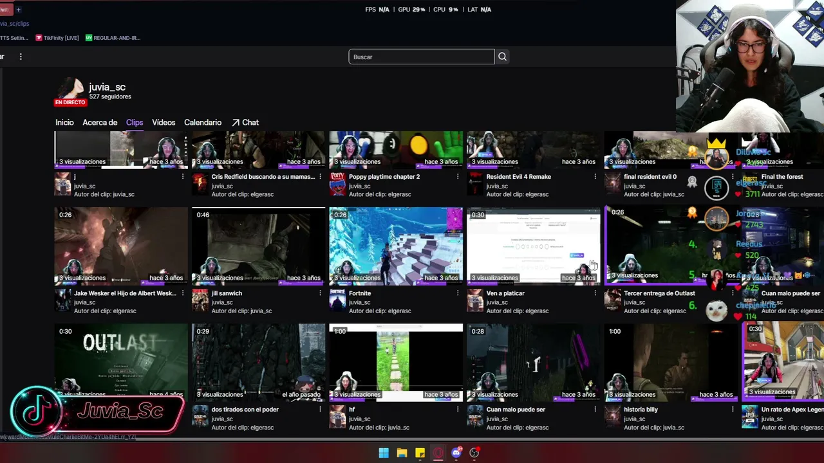Click game art beside jill sanwich title
The height and width of the screenshot is (463, 824).
[x=200, y=299]
